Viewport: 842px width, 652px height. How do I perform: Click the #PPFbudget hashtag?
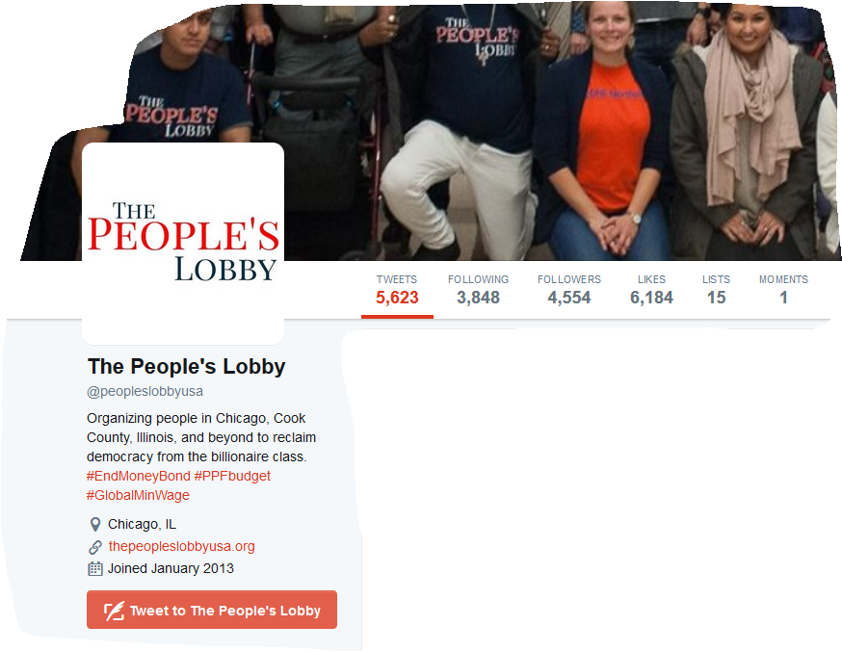pyautogui.click(x=232, y=476)
